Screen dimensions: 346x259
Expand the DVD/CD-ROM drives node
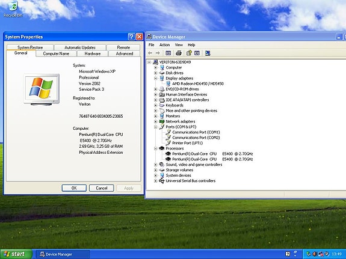pos(156,89)
